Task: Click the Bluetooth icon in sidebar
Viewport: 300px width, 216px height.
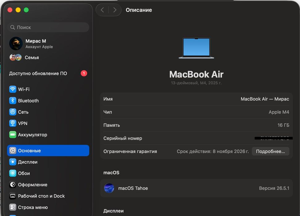Action: 13,101
